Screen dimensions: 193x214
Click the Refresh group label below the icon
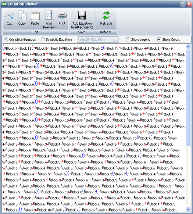106,32
